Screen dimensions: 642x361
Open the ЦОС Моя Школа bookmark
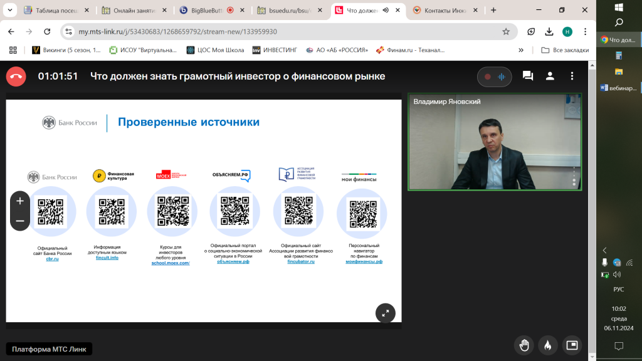[216, 50]
